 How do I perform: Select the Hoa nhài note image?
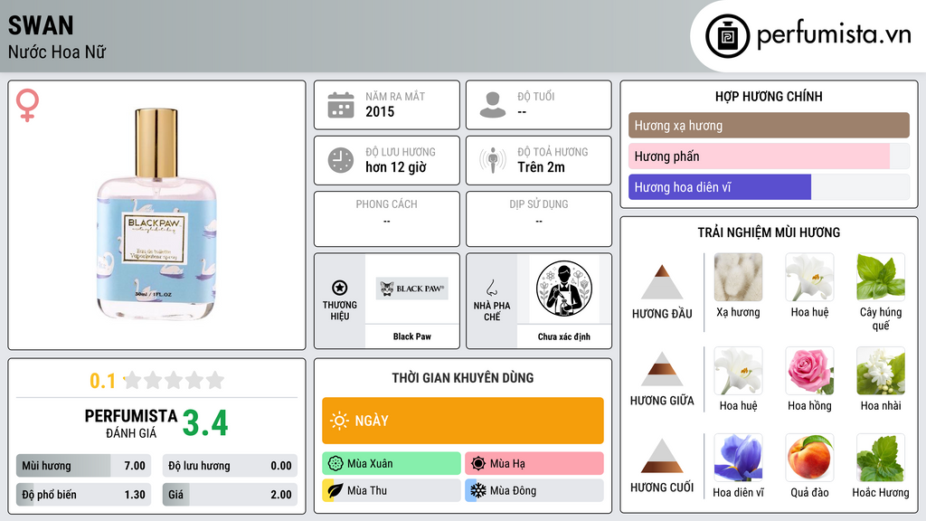coord(881,370)
